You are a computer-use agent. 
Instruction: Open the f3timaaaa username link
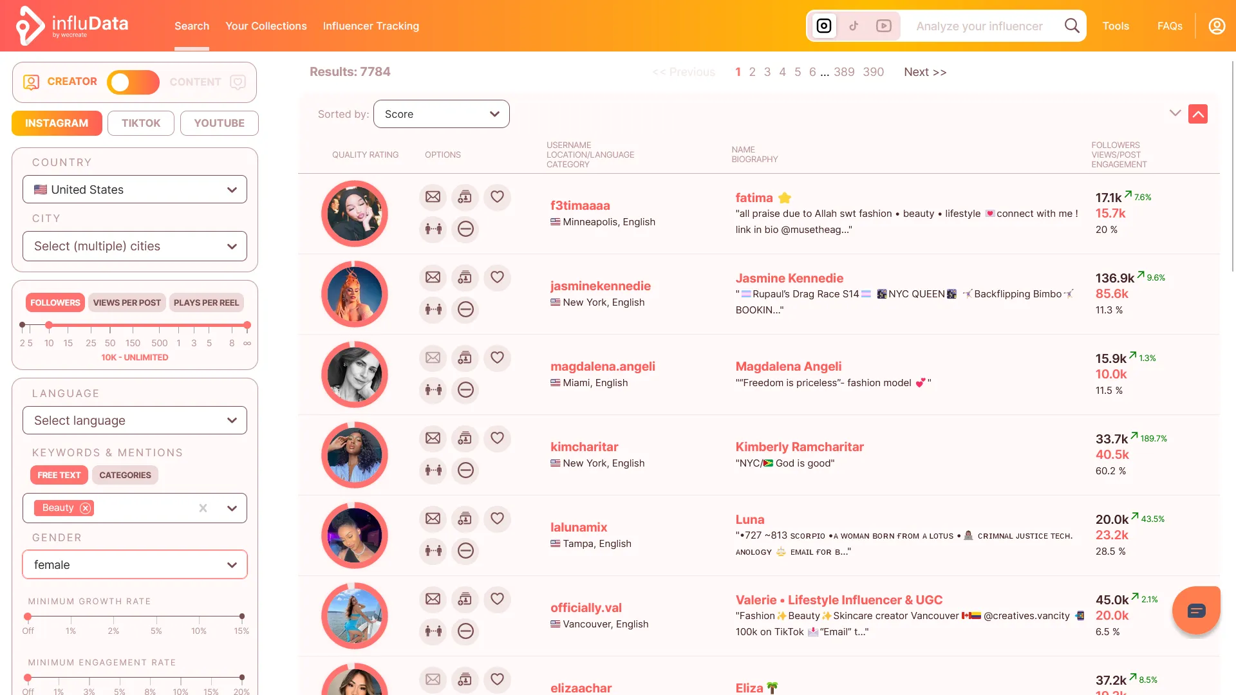pos(580,206)
